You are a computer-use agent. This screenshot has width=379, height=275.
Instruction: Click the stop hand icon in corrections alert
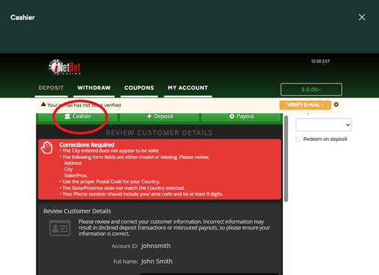point(47,148)
